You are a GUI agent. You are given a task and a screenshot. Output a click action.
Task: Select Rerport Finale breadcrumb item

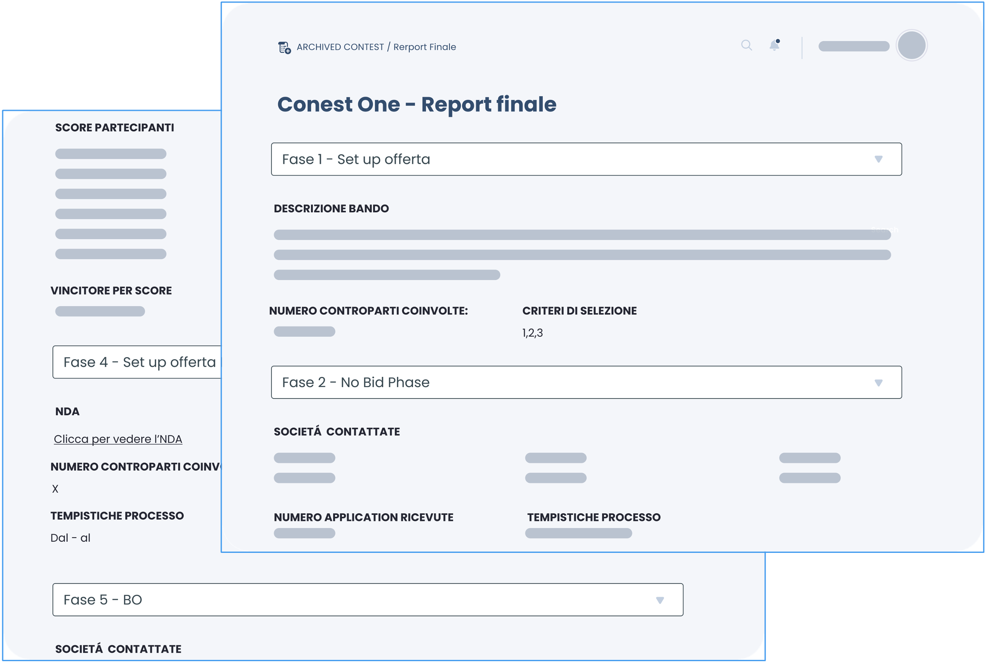click(x=424, y=47)
